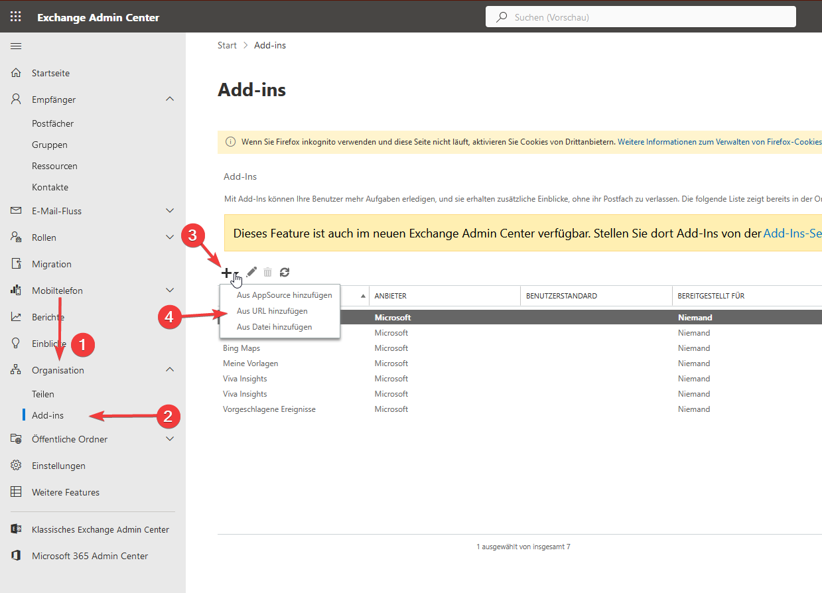The width and height of the screenshot is (822, 593).
Task: Click the refresh icon in toolbar
Action: click(285, 272)
